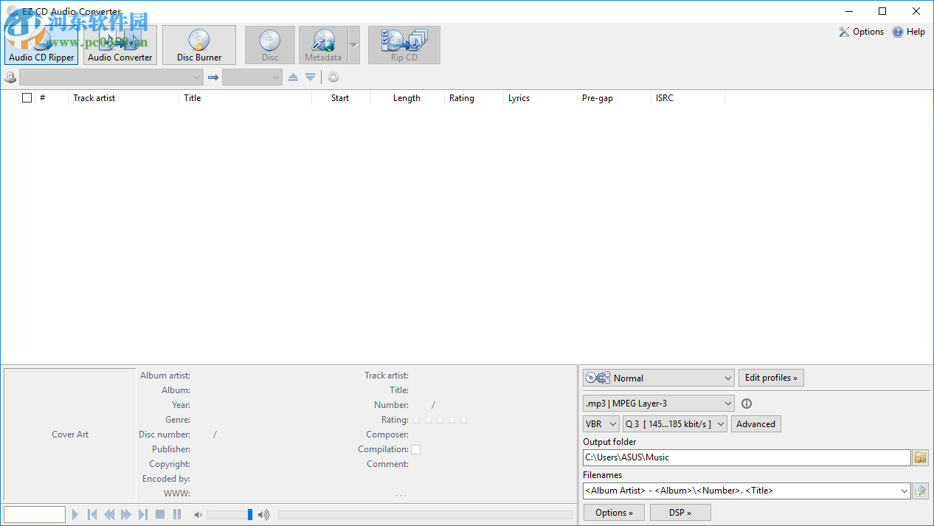This screenshot has width=934, height=526.
Task: Toggle the select-all tracks checkbox
Action: (x=27, y=97)
